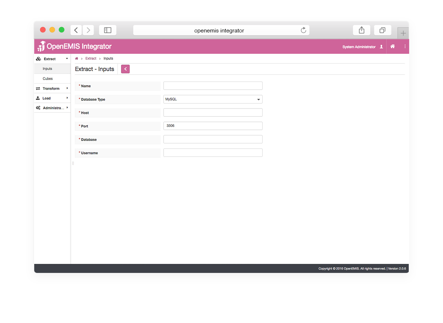Focus the Database input field
The height and width of the screenshot is (323, 443).
point(213,139)
